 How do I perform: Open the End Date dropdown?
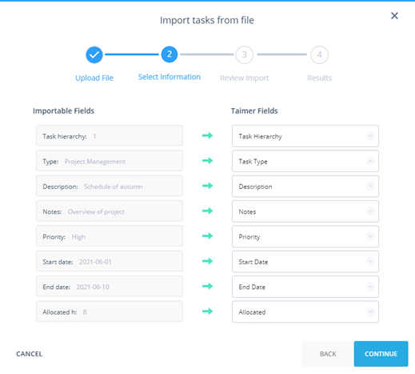[305, 287]
